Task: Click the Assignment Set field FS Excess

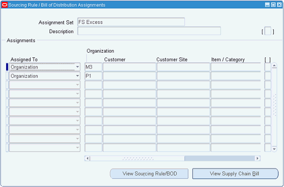Action: (131, 22)
